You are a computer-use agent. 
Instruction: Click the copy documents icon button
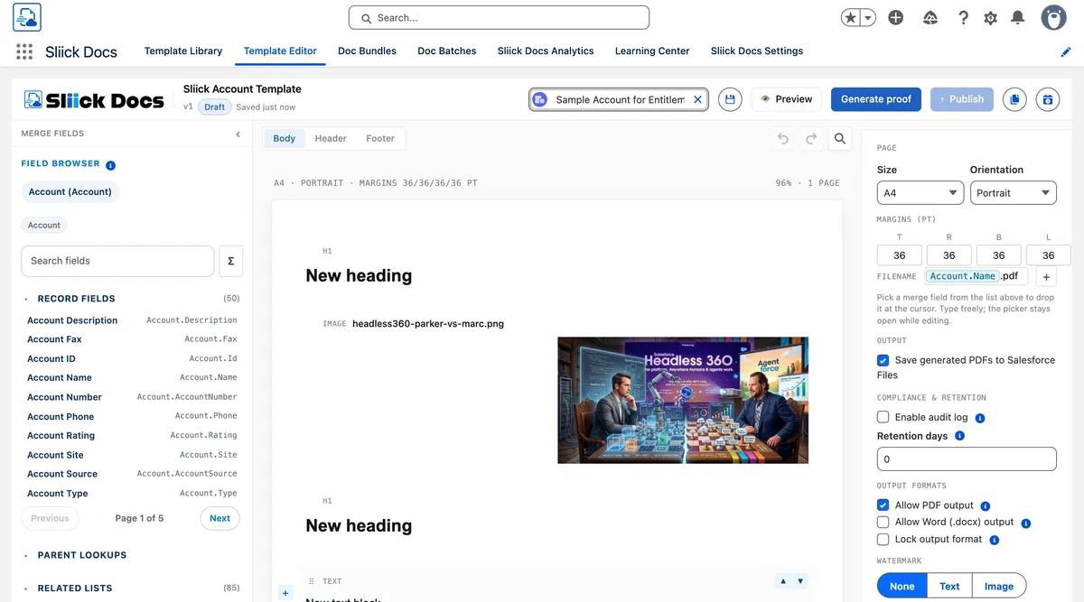[x=1014, y=99]
